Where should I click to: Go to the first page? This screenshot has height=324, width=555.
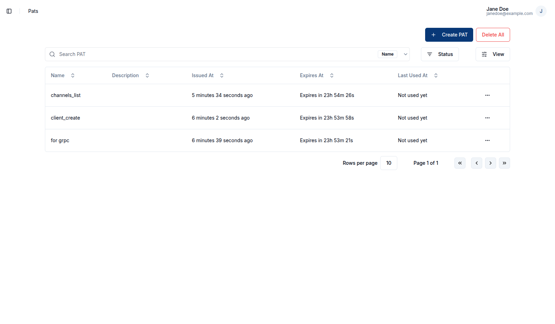[x=460, y=163]
